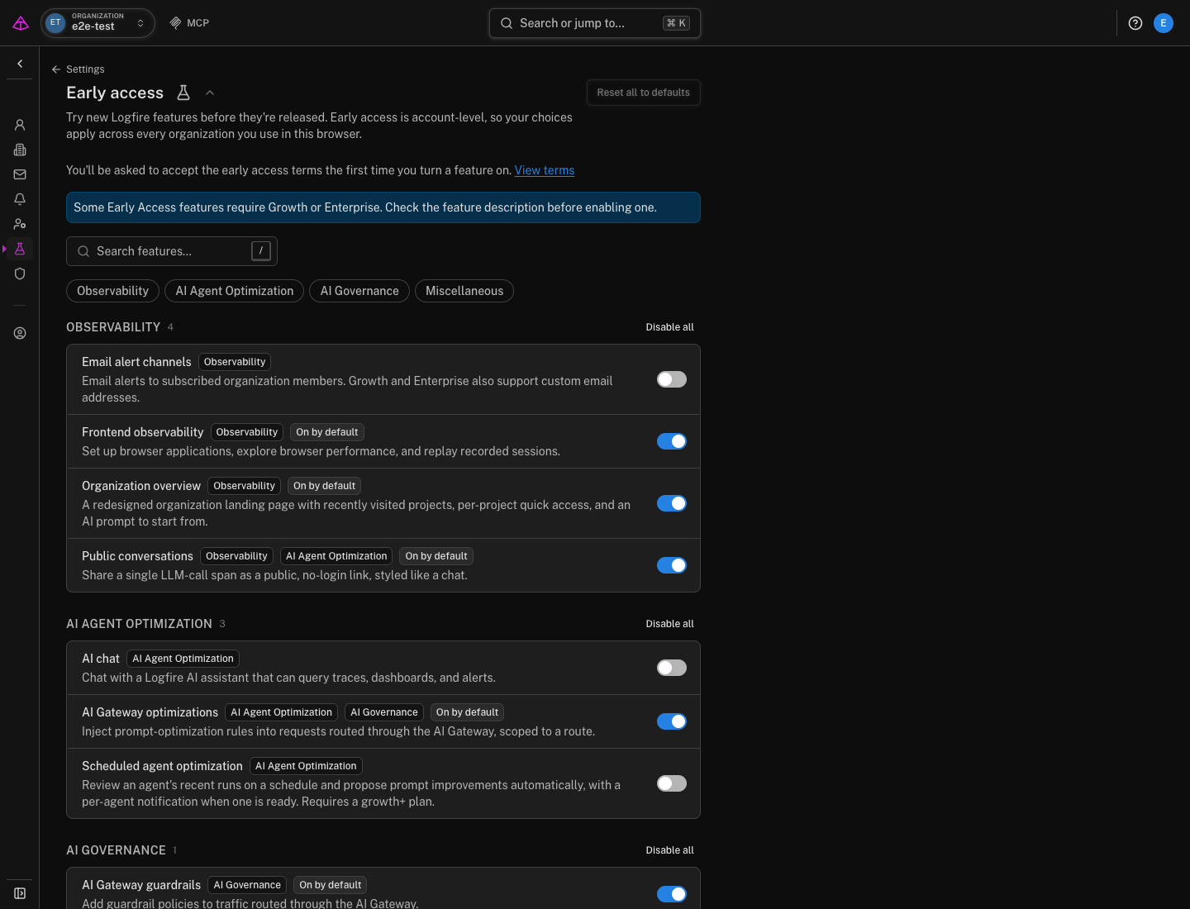The width and height of the screenshot is (1190, 909).
Task: Click the ⌘ K shortcut badge
Action: [676, 23]
